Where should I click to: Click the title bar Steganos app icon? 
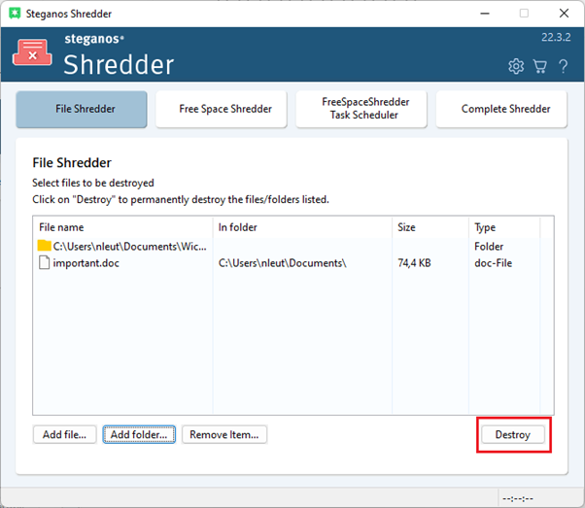click(x=16, y=14)
